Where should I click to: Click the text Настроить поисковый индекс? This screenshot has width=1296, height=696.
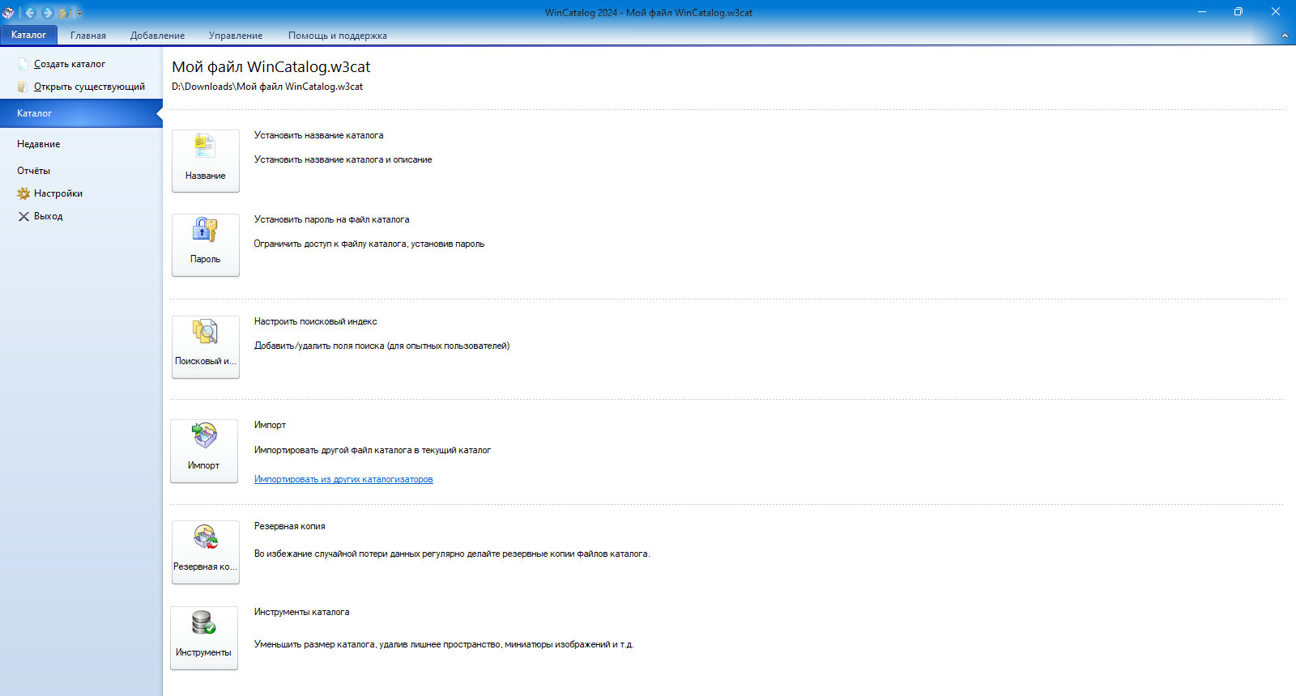point(316,321)
